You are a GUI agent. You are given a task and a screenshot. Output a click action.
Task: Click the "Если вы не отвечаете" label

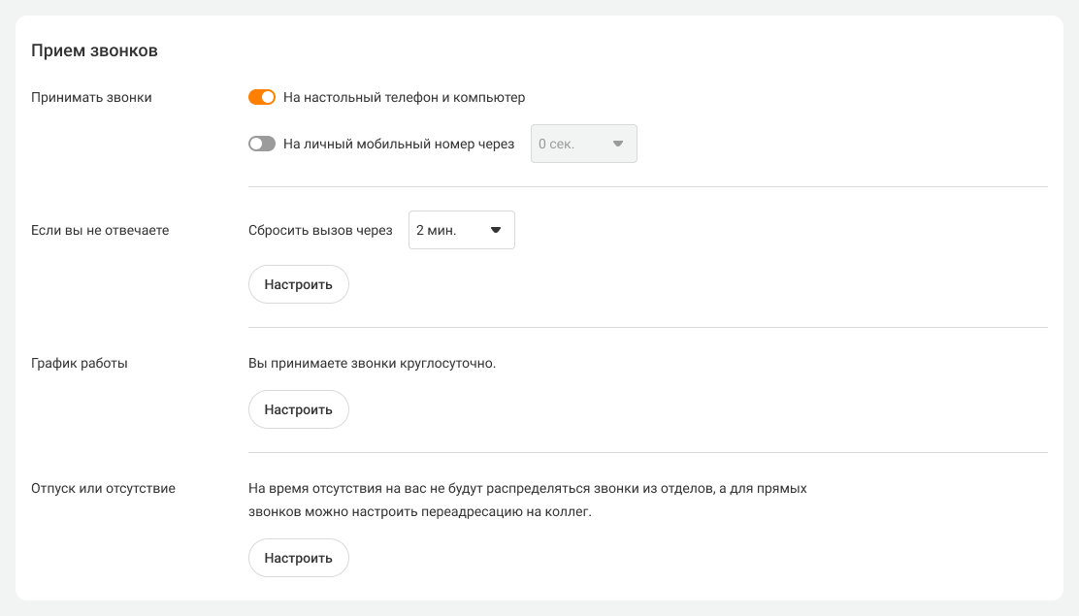click(x=100, y=230)
